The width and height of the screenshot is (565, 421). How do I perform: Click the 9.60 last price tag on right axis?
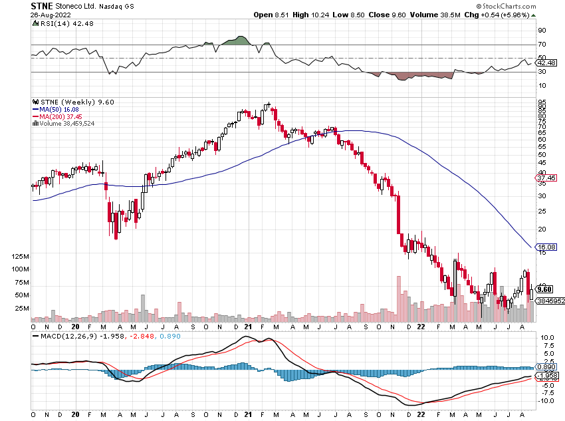544,289
